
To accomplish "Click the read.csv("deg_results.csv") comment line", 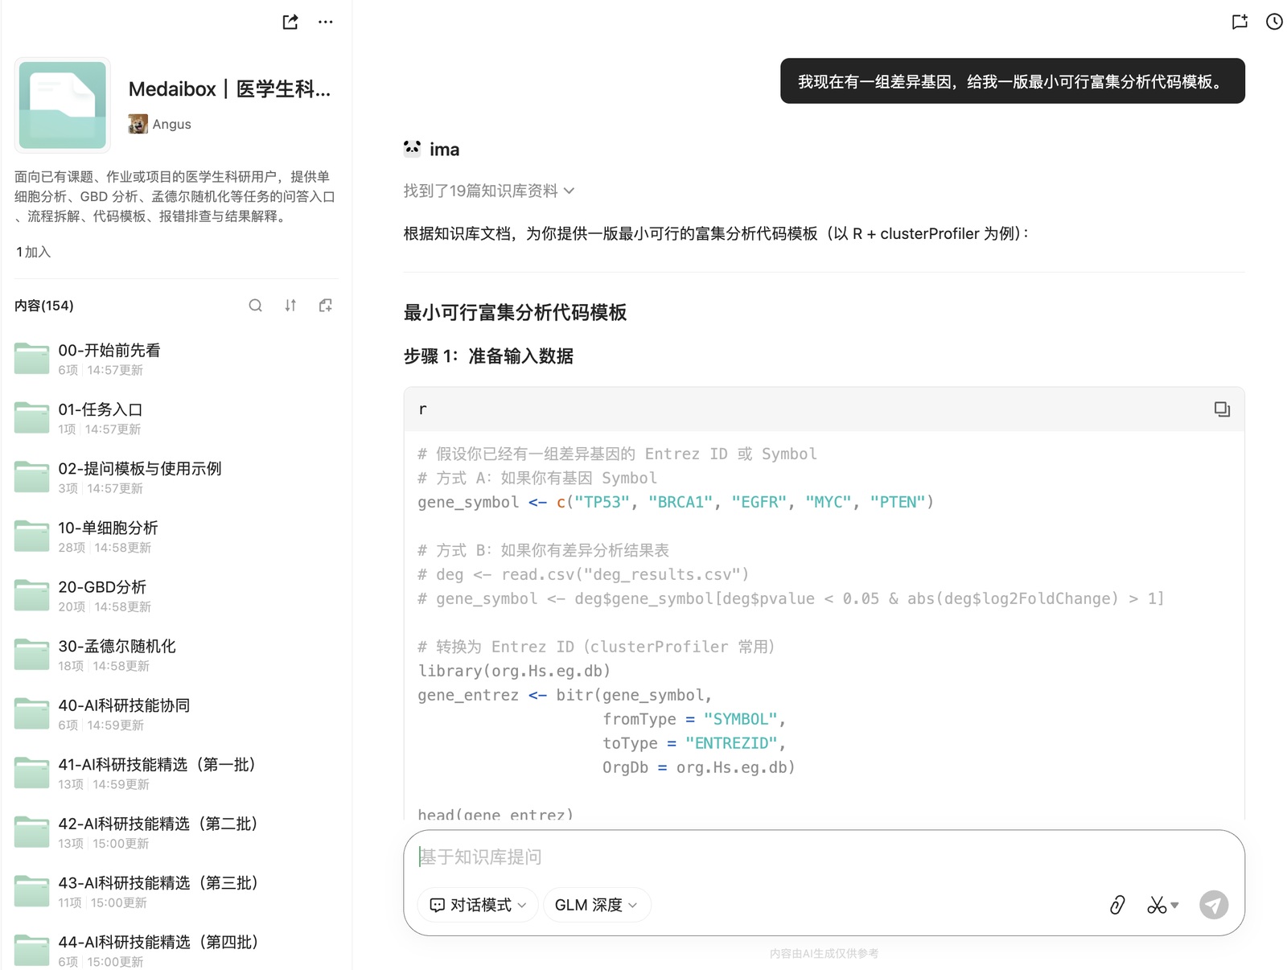I will click(x=583, y=574).
